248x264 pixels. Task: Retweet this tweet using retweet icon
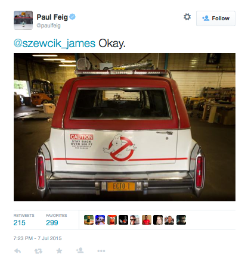pos(38,251)
